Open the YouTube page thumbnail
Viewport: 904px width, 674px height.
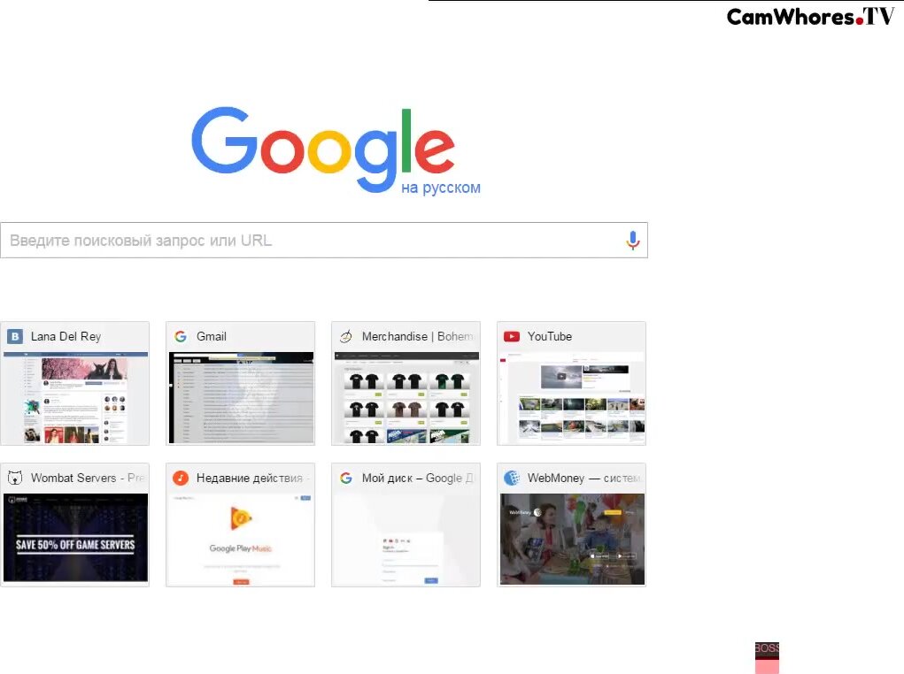click(x=572, y=397)
